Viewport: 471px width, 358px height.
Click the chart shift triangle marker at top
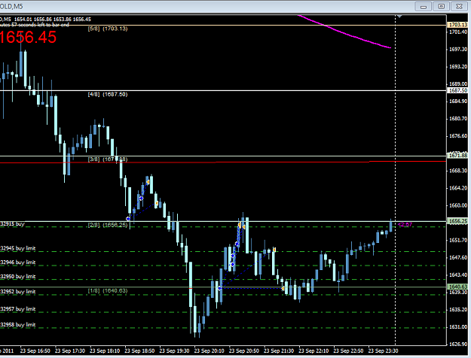click(399, 17)
